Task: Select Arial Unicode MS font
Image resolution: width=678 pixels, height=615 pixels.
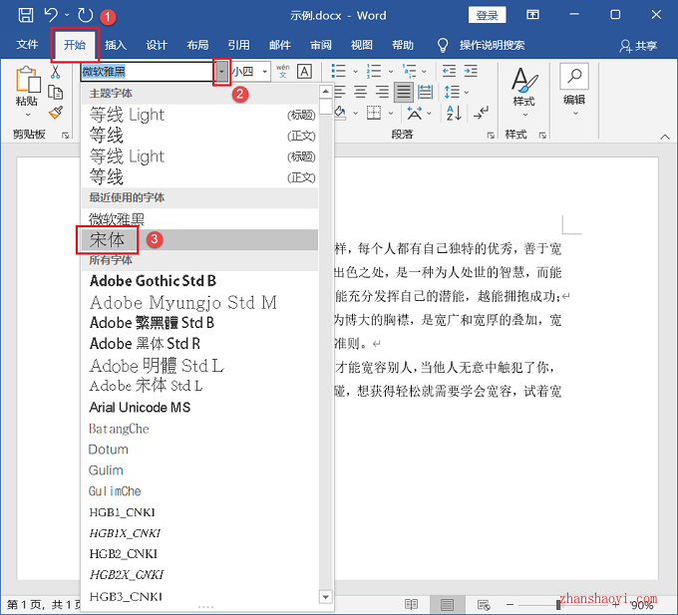Action: pos(199,407)
